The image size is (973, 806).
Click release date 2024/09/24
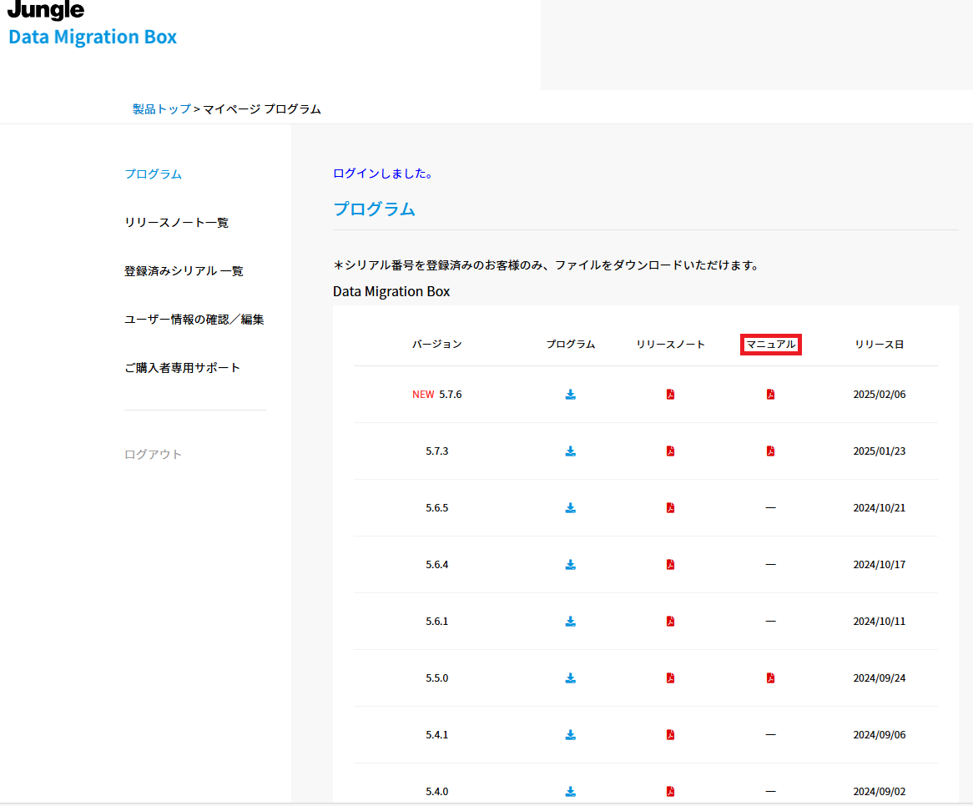(x=880, y=678)
